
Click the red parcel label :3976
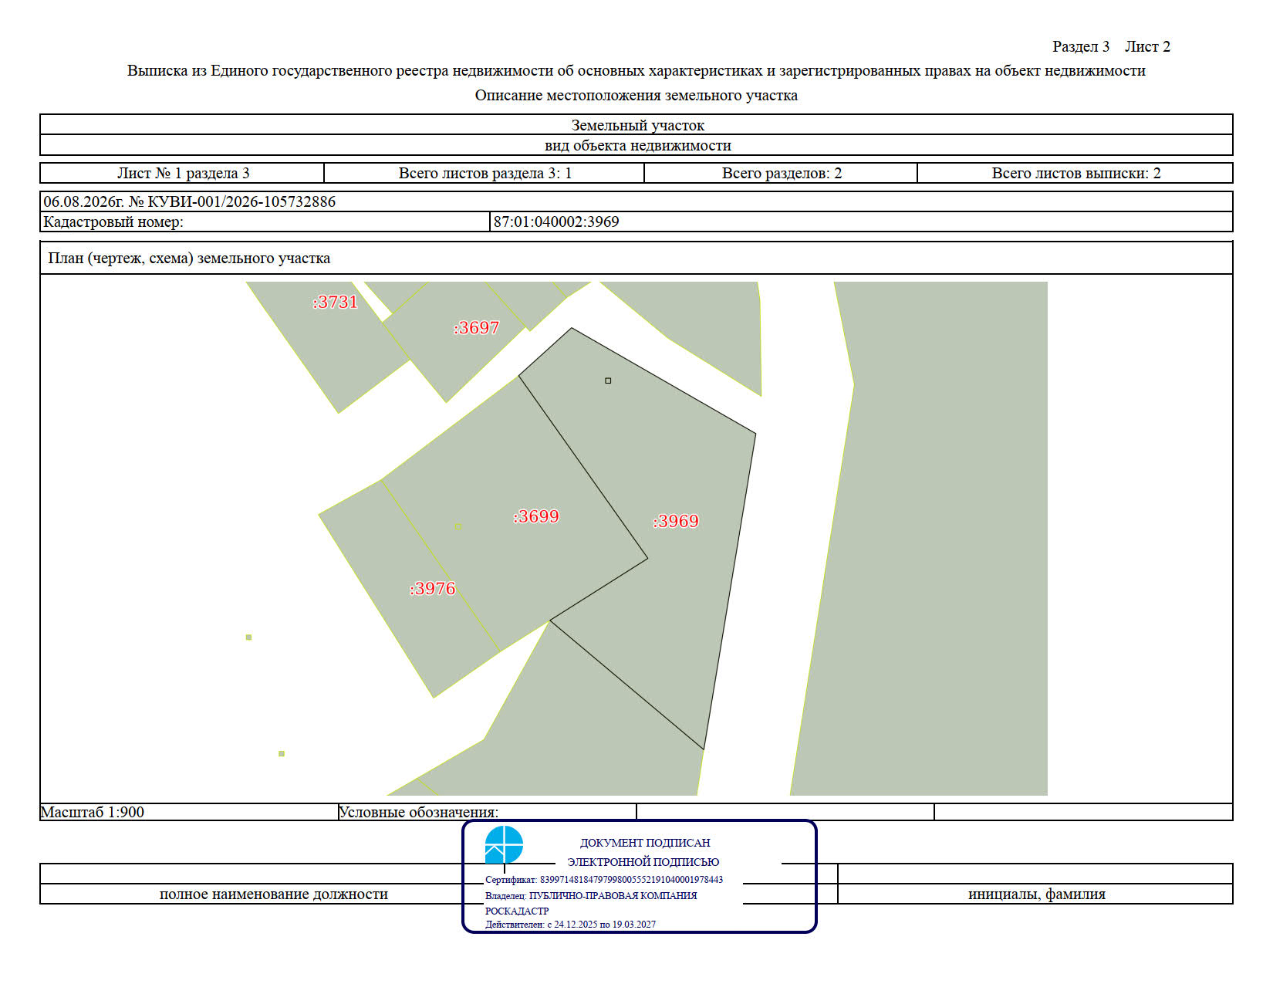coord(432,589)
